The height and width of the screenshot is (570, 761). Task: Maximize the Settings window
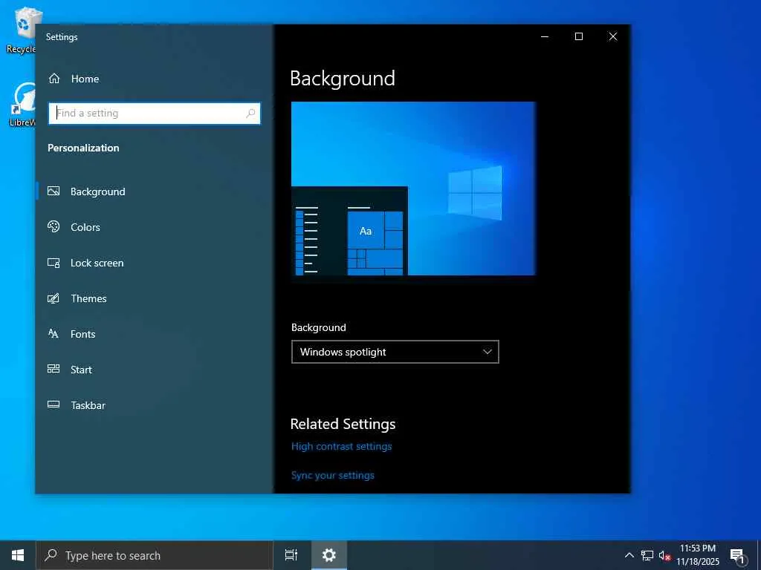tap(578, 36)
